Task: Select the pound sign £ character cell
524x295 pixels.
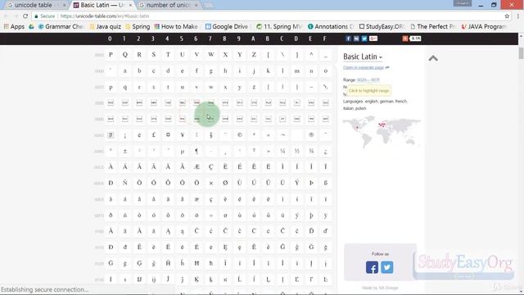Action: (x=154, y=135)
